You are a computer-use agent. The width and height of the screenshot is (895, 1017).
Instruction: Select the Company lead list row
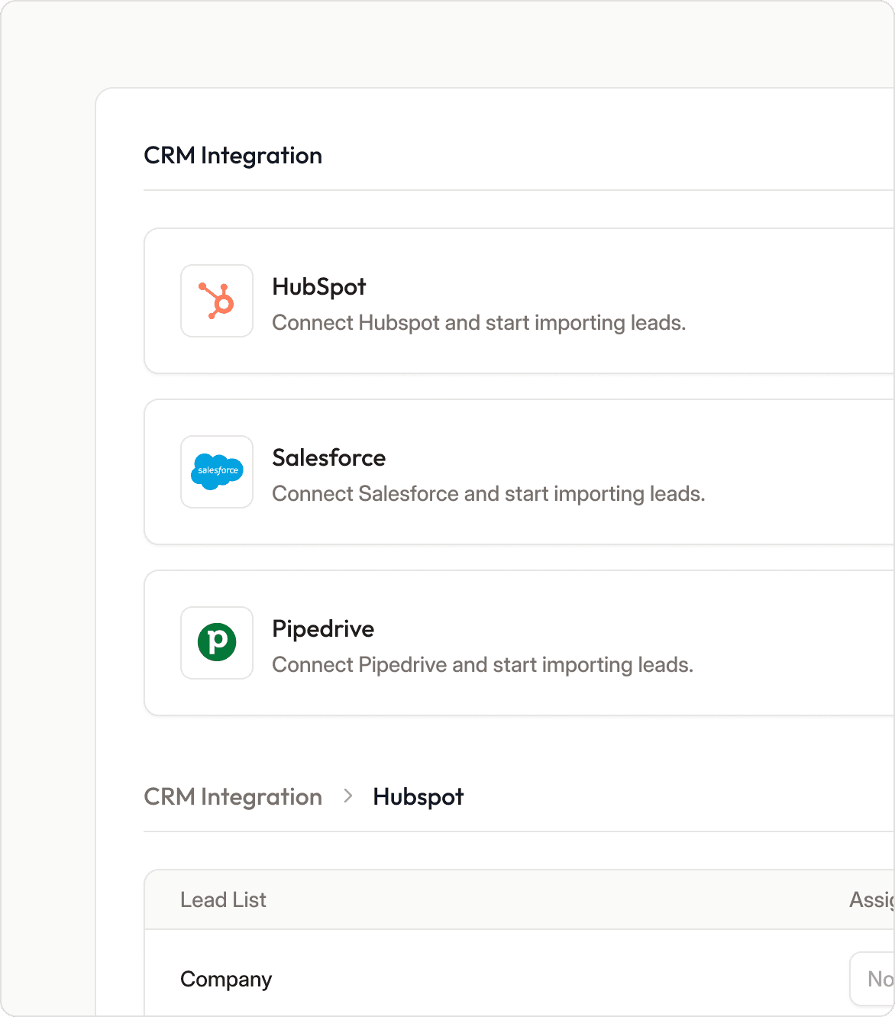pyautogui.click(x=226, y=980)
